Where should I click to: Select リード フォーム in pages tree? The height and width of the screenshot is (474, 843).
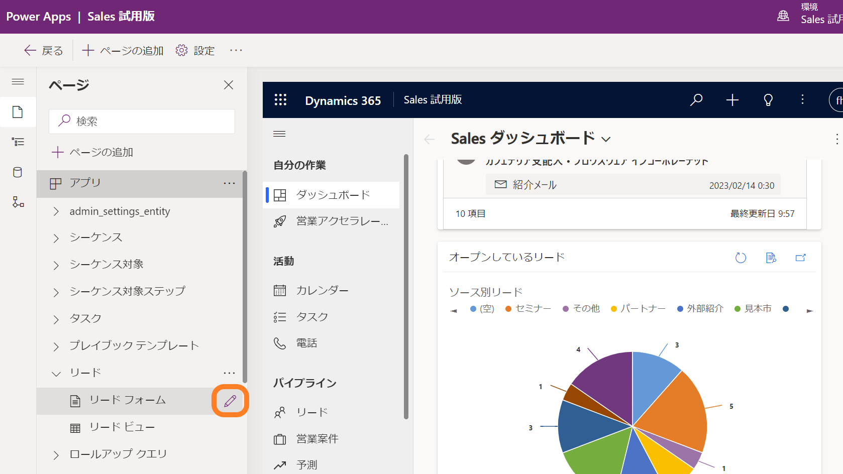pyautogui.click(x=127, y=401)
